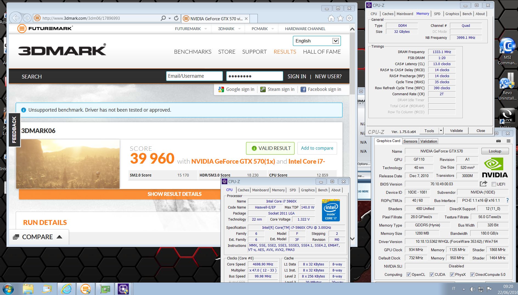Screen dimensions: 518x295
Task: Open BENCHMARKS in site navigation
Action: pos(193,52)
